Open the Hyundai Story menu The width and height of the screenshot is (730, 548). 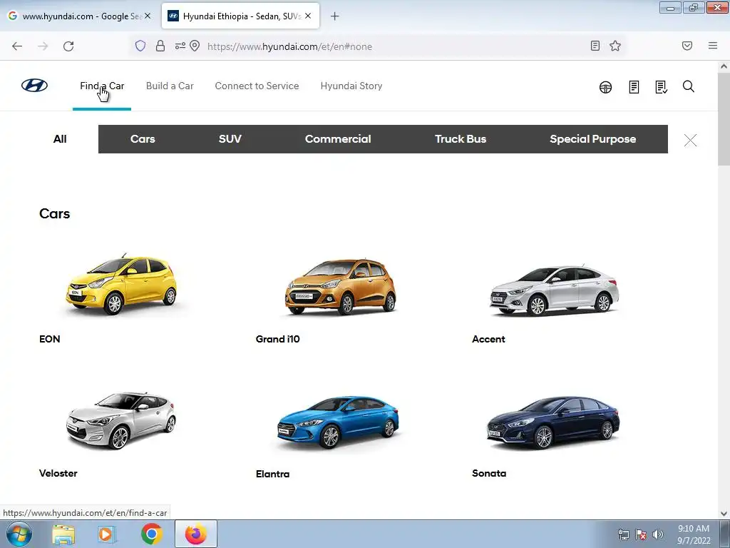351,86
